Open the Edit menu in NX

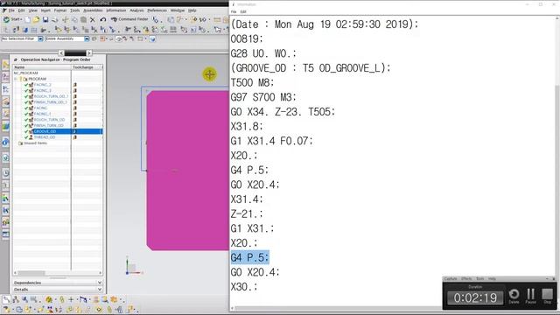click(21, 10)
